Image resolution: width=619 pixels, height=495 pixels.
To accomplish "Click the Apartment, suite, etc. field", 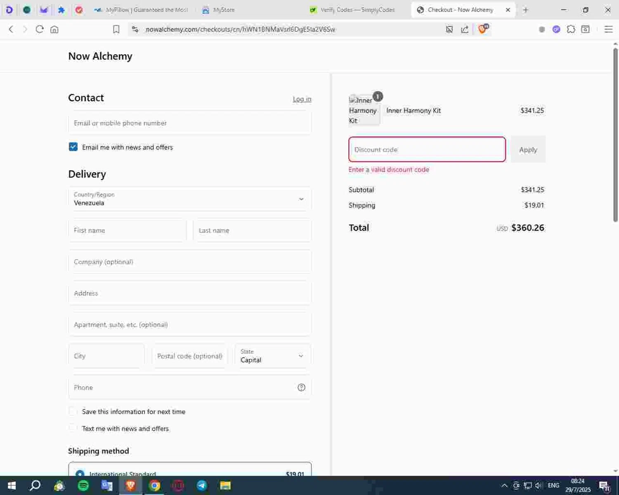I will coord(190,324).
